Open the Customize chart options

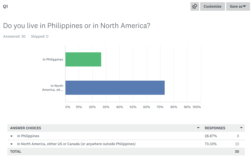point(213,7)
